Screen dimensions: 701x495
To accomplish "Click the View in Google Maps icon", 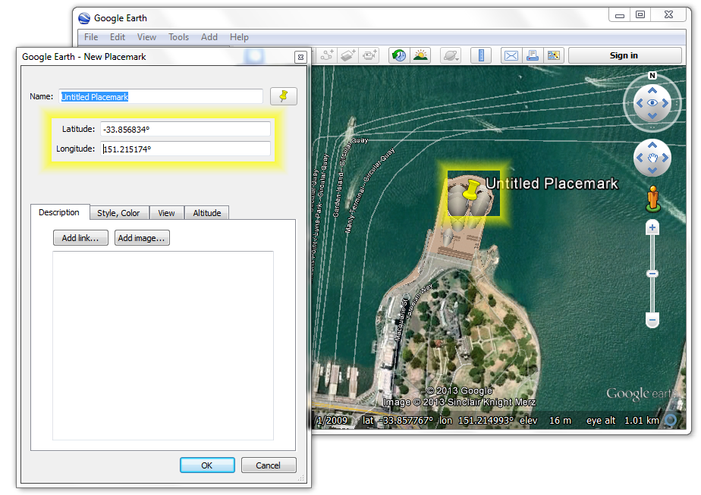I will [553, 55].
